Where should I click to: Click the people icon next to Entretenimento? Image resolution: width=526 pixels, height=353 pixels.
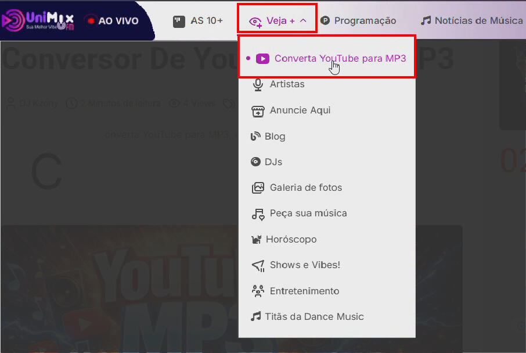tap(257, 291)
